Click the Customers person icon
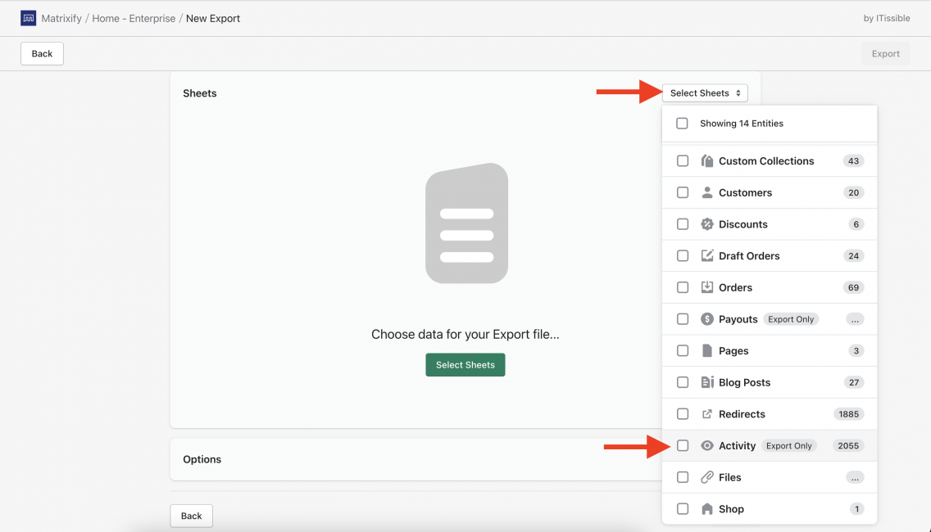931x532 pixels. (707, 192)
